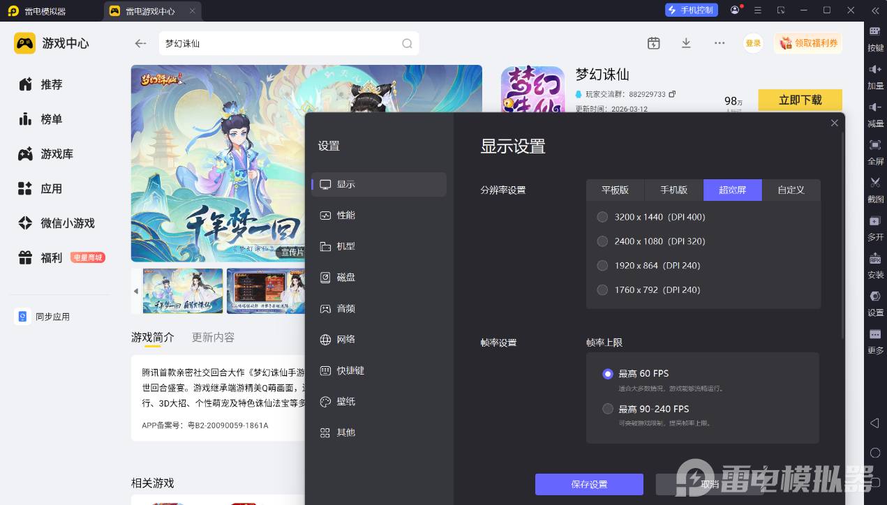Image resolution: width=887 pixels, height=505 pixels.
Task: Open 性能 settings category
Action: 379,216
